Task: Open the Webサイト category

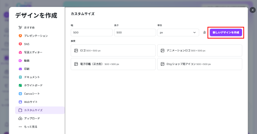Action: pyautogui.click(x=40, y=102)
